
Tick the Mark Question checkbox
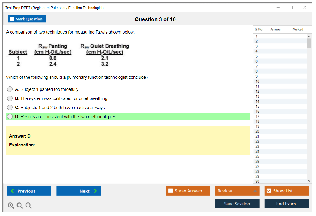[12, 19]
